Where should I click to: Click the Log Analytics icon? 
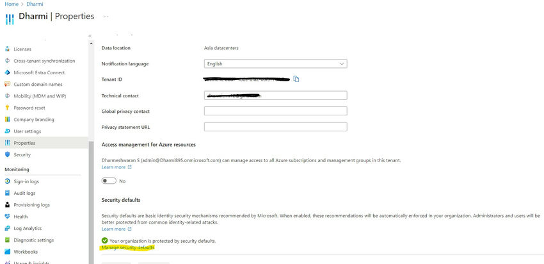click(7, 228)
